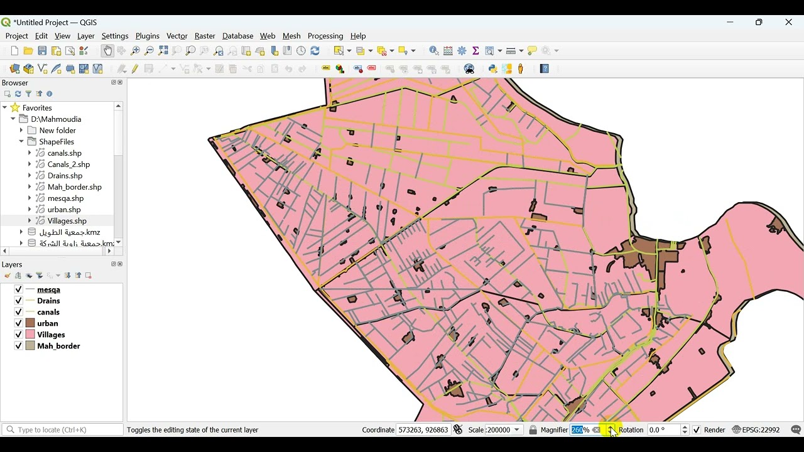
Task: Click the Select Features by area tool
Action: 339,51
